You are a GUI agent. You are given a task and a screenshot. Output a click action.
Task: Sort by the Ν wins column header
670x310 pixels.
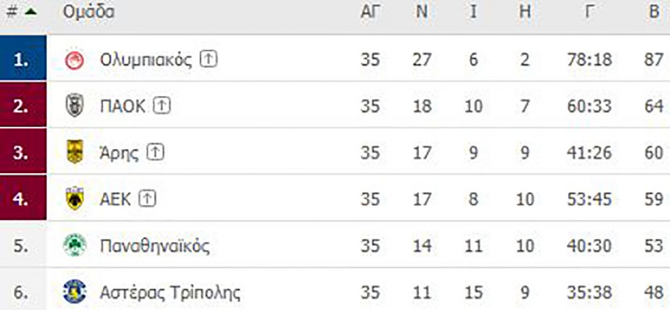422,12
